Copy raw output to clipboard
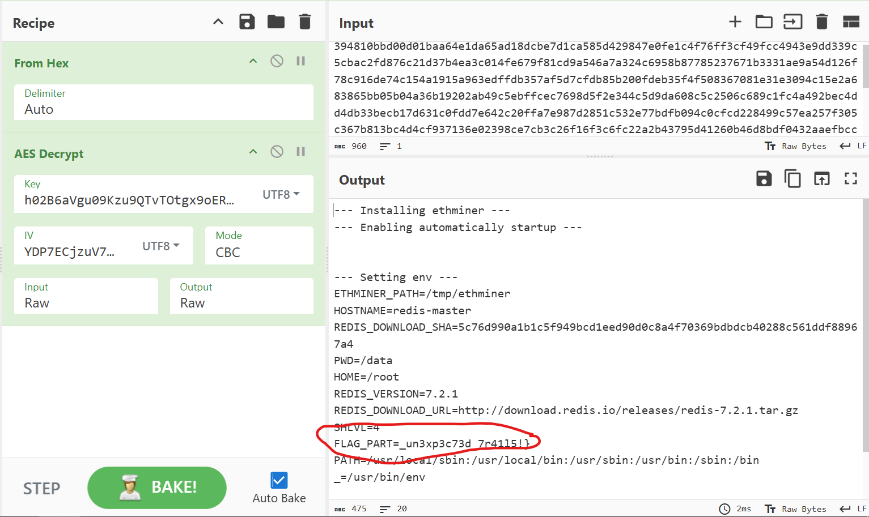 (x=792, y=179)
